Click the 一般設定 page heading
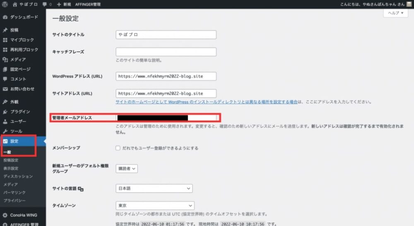Viewport: 414px width, 226px height. click(65, 19)
